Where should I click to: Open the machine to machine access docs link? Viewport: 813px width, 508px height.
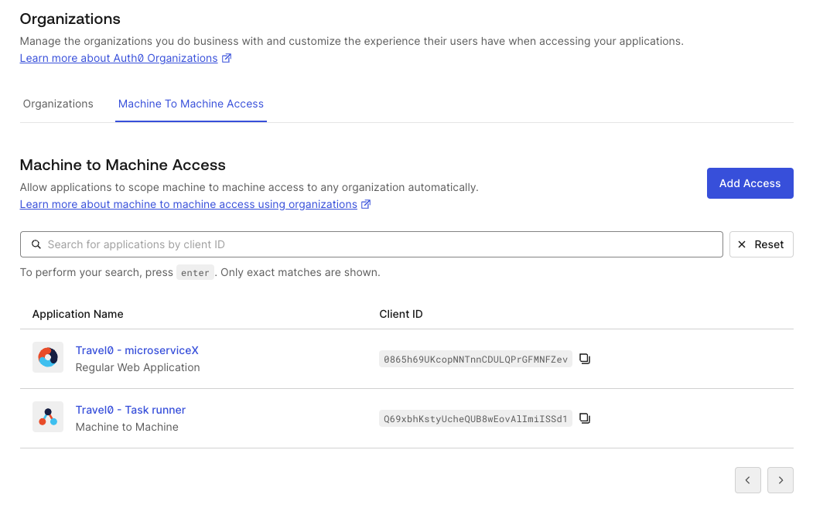(188, 204)
